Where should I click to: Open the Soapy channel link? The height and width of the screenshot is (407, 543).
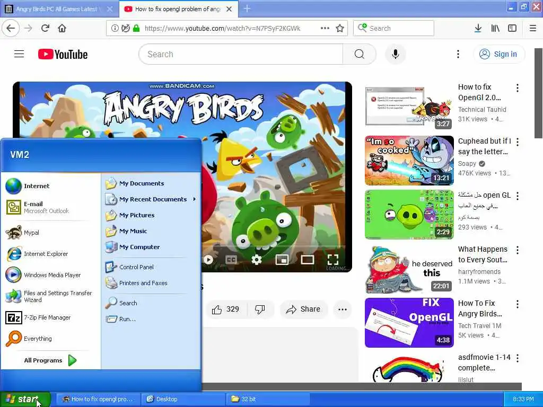467,163
